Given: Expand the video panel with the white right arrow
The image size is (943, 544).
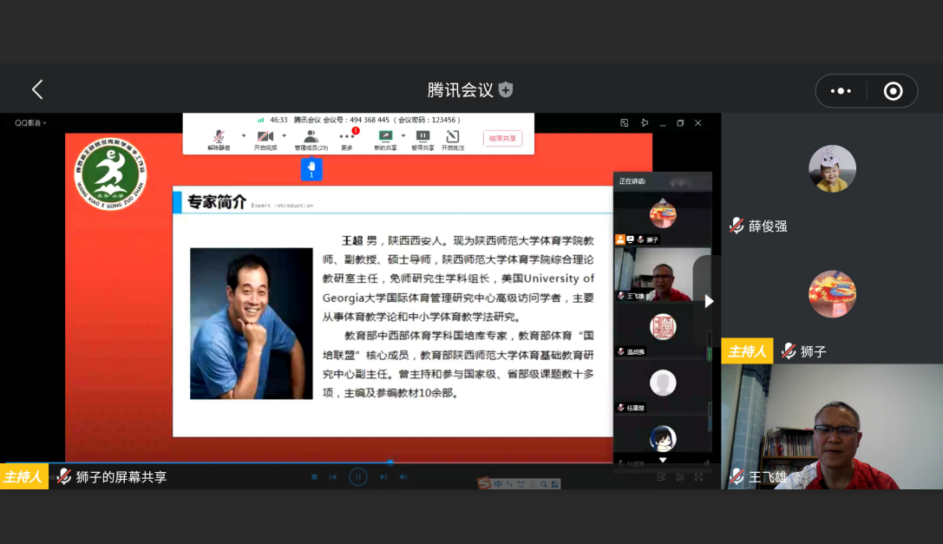Looking at the screenshot, I should (709, 301).
